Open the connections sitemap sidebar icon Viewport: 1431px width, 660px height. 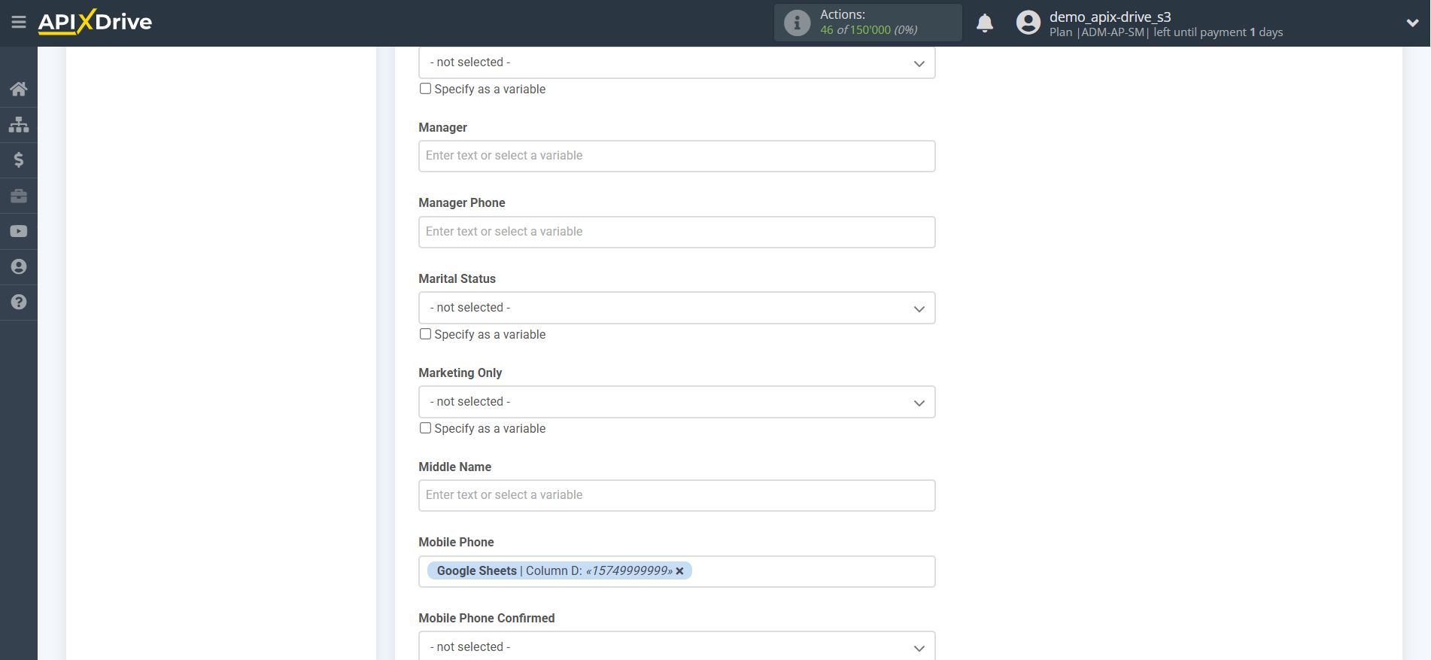pyautogui.click(x=19, y=124)
